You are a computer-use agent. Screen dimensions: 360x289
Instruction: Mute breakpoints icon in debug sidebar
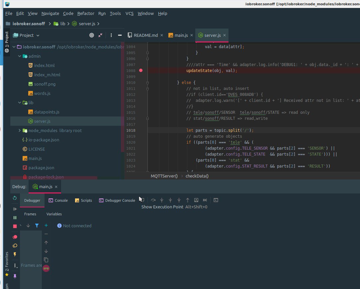coord(15,246)
